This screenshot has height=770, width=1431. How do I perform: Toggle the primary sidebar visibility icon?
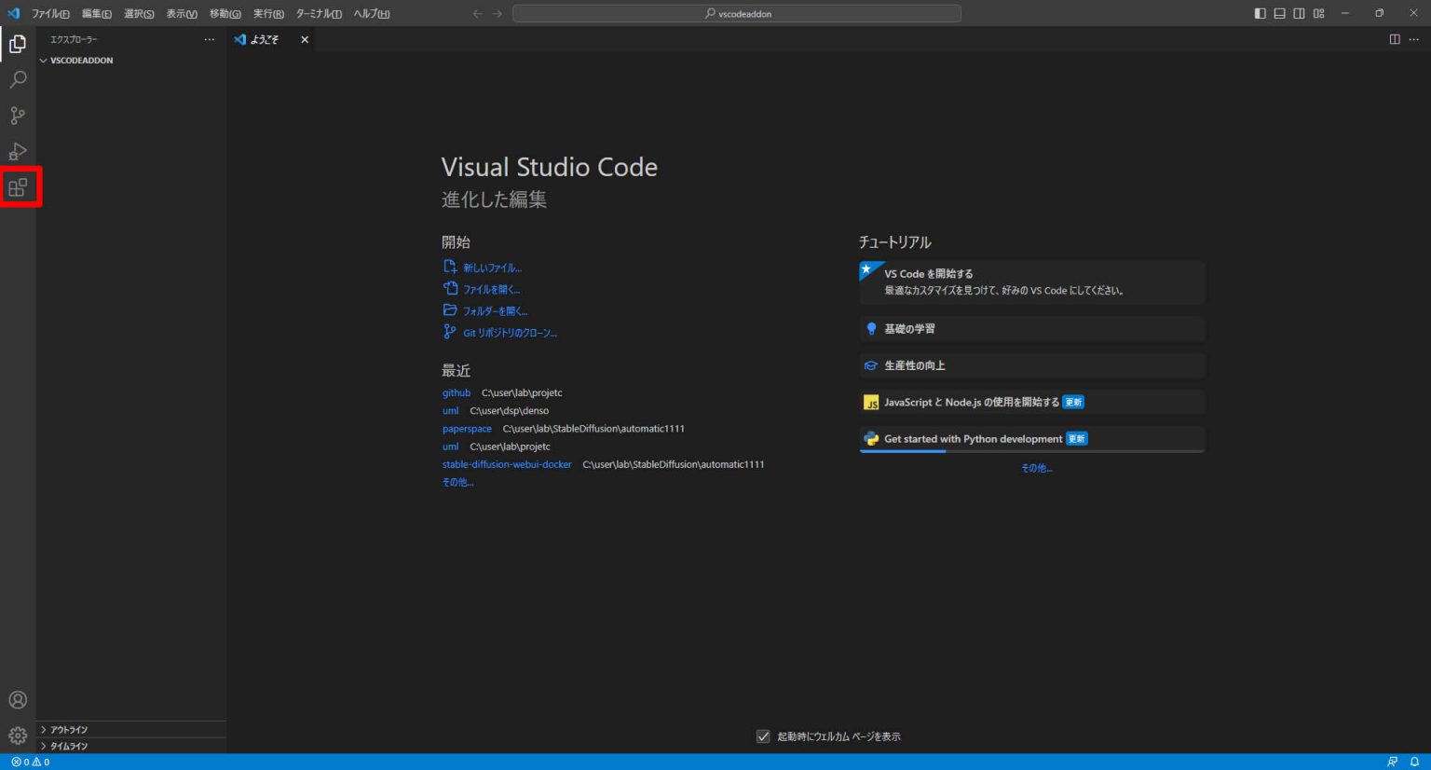click(x=1259, y=13)
